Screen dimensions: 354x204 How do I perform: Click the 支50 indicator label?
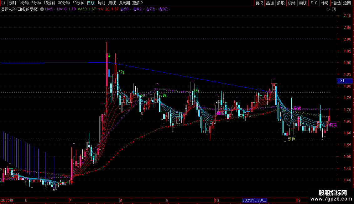click(126, 9)
